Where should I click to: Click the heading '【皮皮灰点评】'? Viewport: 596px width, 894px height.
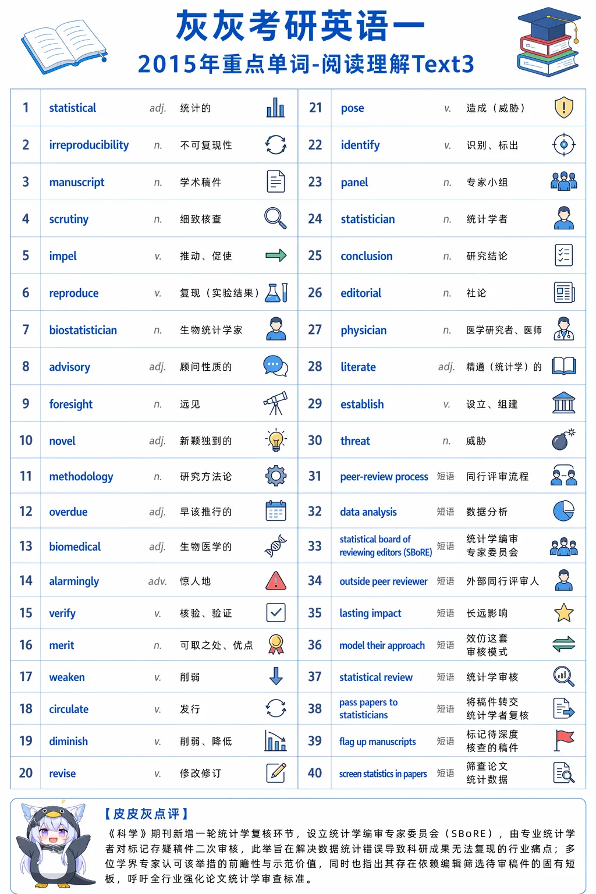coord(147,814)
